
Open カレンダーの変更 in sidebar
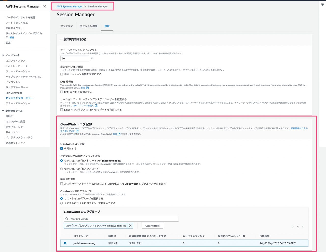(x=15, y=122)
